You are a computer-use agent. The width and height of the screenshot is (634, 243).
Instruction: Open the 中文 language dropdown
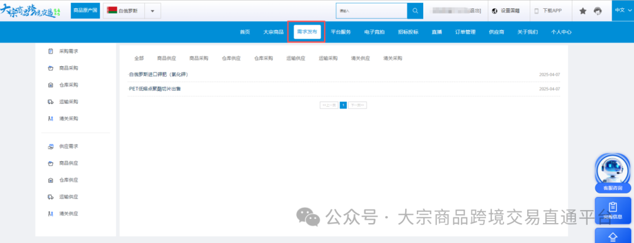[x=622, y=10]
